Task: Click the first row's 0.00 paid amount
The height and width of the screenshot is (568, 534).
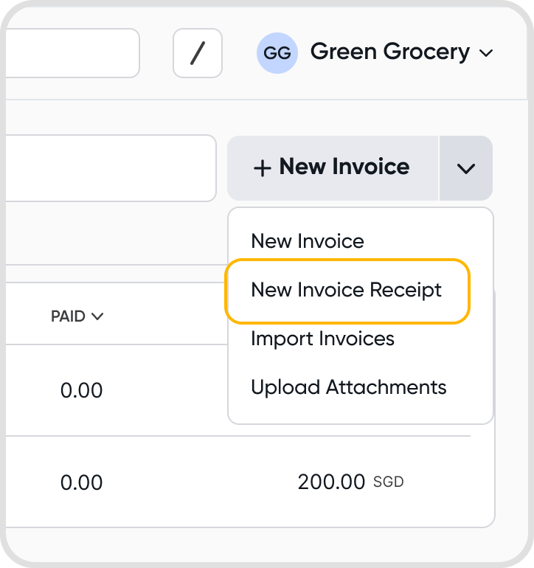Action: pos(81,389)
